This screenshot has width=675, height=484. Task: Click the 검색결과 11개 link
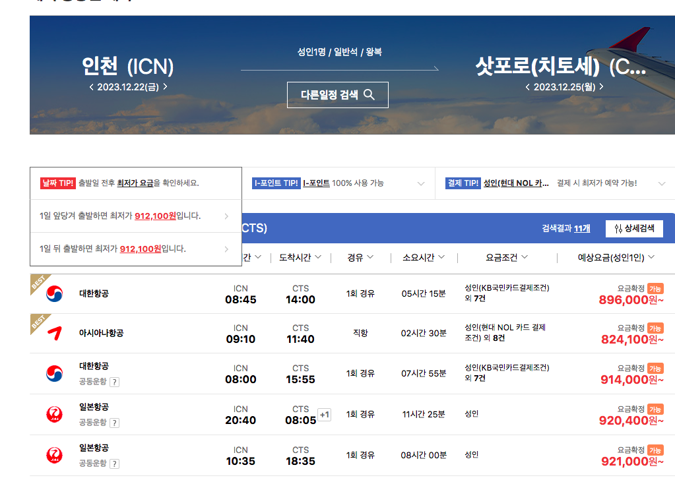click(x=565, y=228)
